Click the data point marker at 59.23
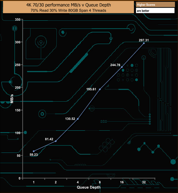This screenshot has width=178, height=193. point(34,151)
